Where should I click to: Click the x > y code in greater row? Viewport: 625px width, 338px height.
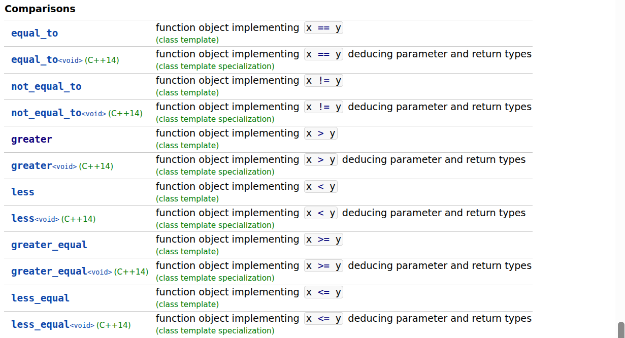click(320, 133)
